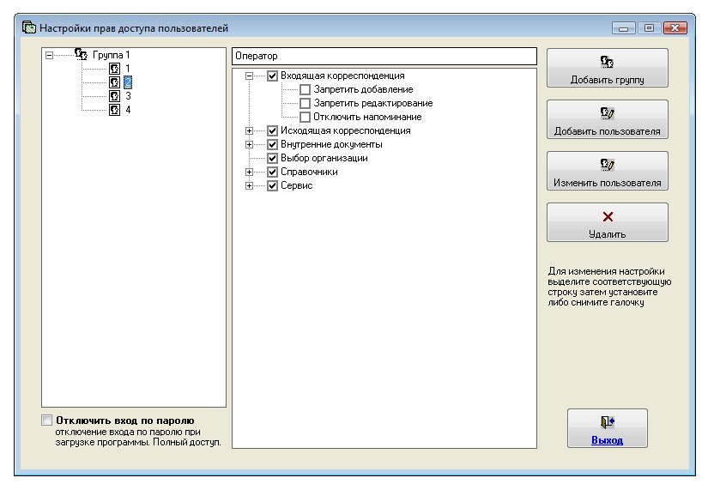Select the Запретить редактирование row text
The height and width of the screenshot is (490, 714).
373,103
